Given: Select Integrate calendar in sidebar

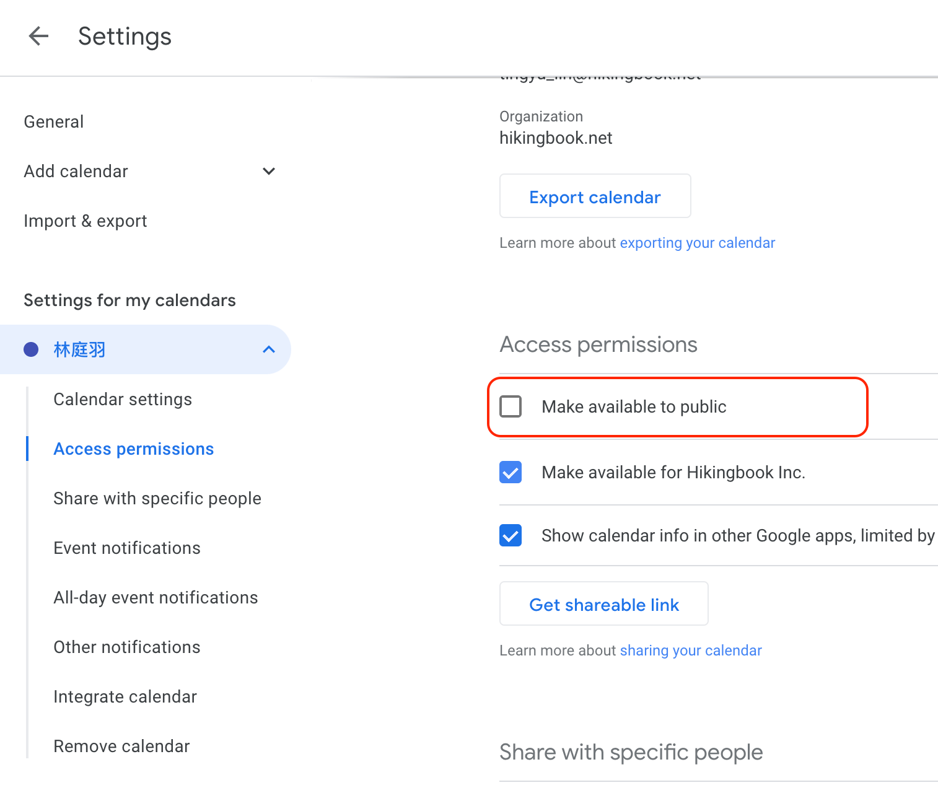Looking at the screenshot, I should [125, 697].
